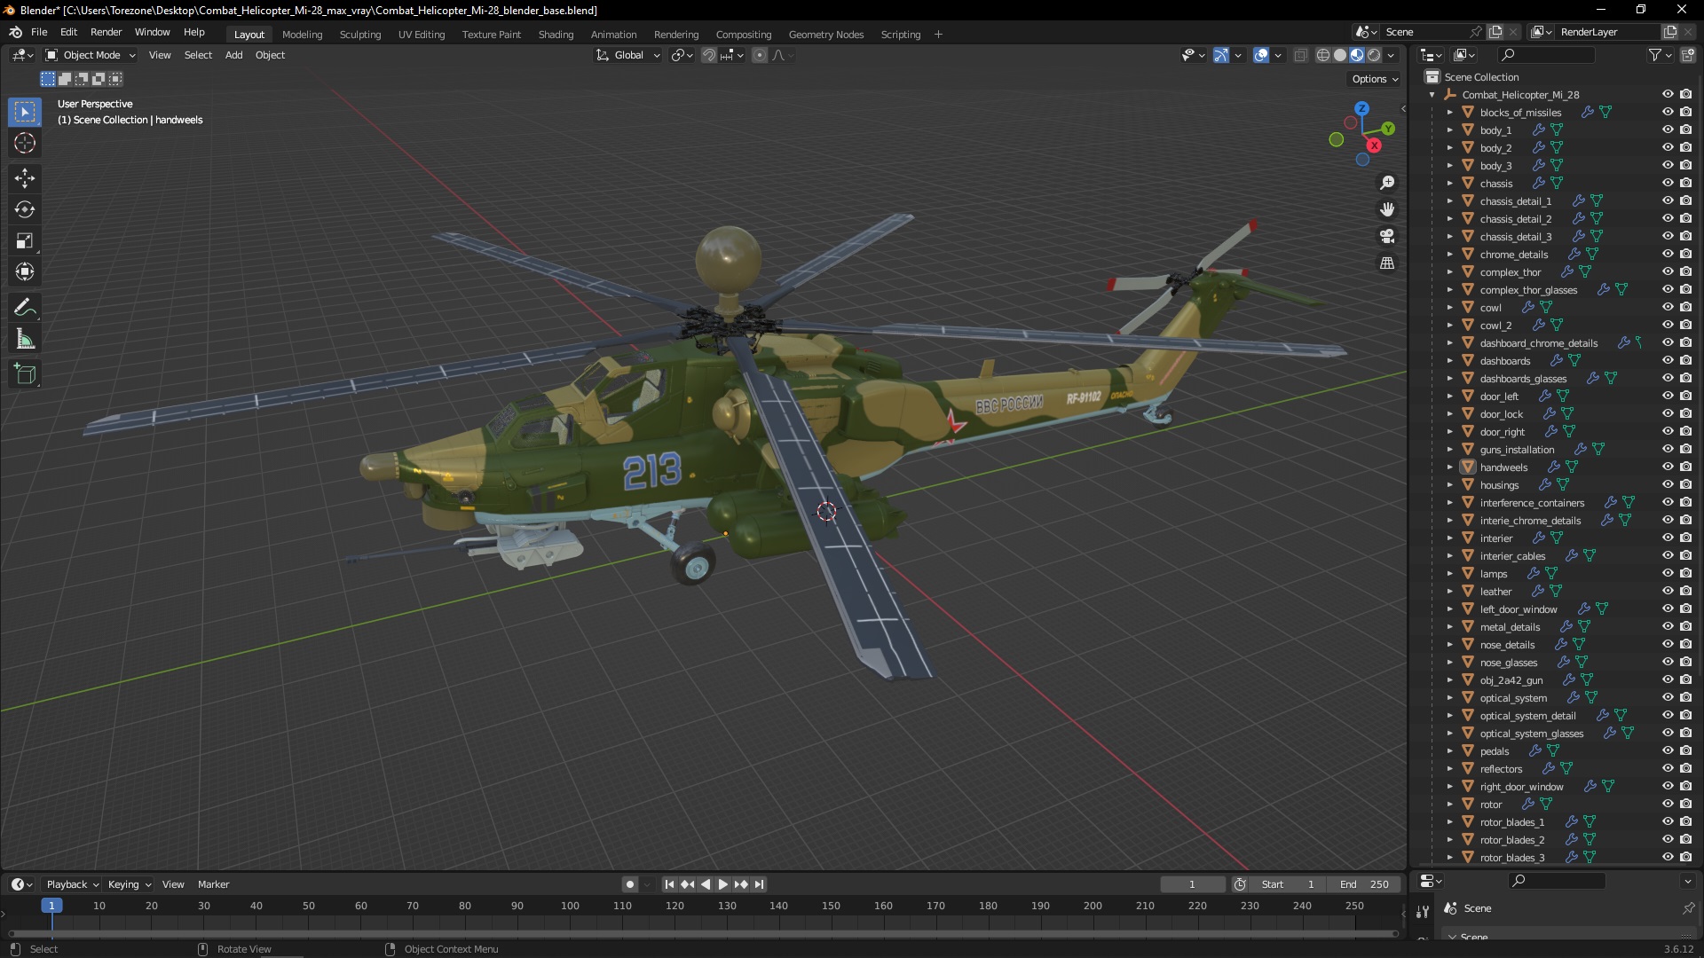Jump to the start frame
This screenshot has height=958, width=1704.
[x=669, y=884]
